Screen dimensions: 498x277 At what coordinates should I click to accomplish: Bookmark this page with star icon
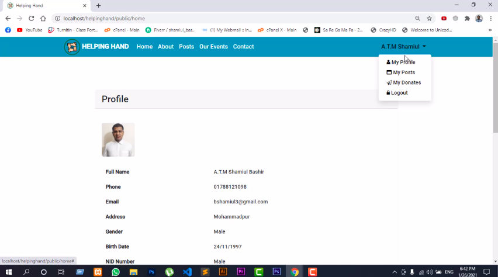click(430, 19)
